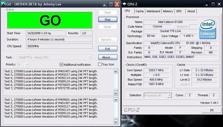Click the Multiplier value x 8.0
The height and width of the screenshot is (127, 223).
(156, 75)
